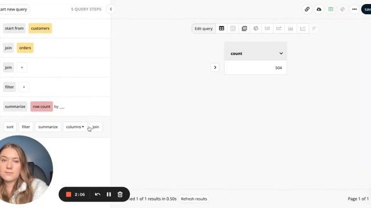The image size is (371, 208).
Task: Click the start new query button
Action: tap(14, 9)
